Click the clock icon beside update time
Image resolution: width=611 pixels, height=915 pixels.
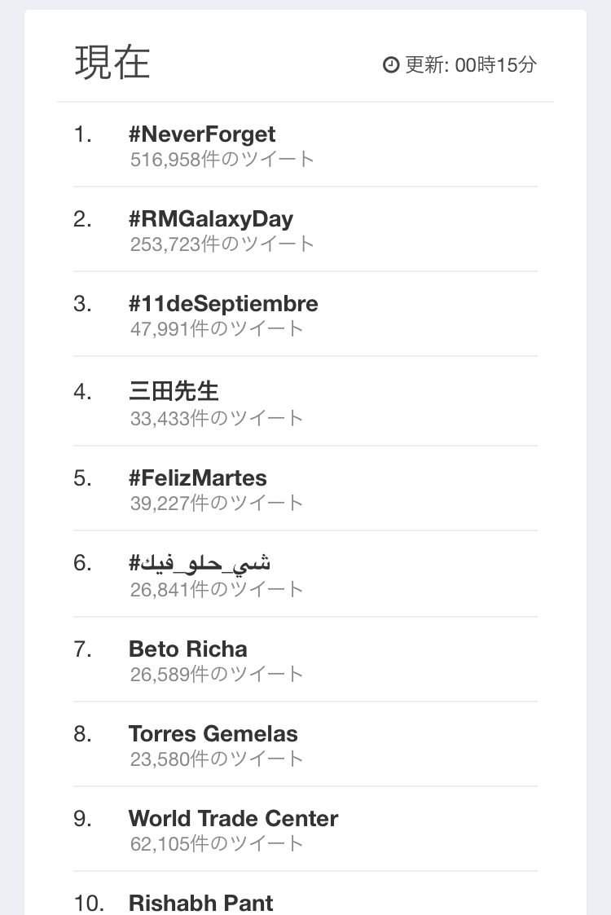pos(391,65)
